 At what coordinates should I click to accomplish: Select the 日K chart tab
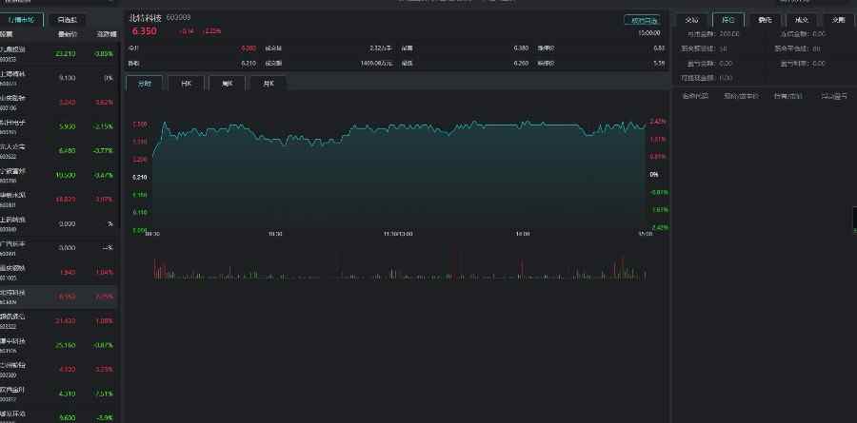click(186, 84)
